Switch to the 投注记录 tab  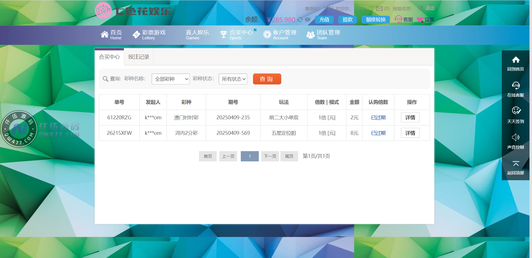point(139,57)
